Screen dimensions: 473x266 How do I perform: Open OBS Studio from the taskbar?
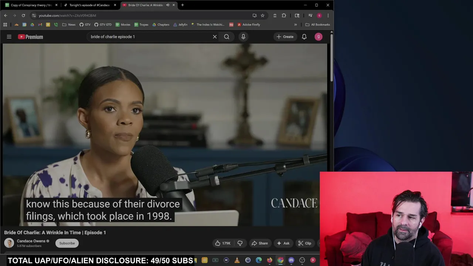(x=302, y=260)
